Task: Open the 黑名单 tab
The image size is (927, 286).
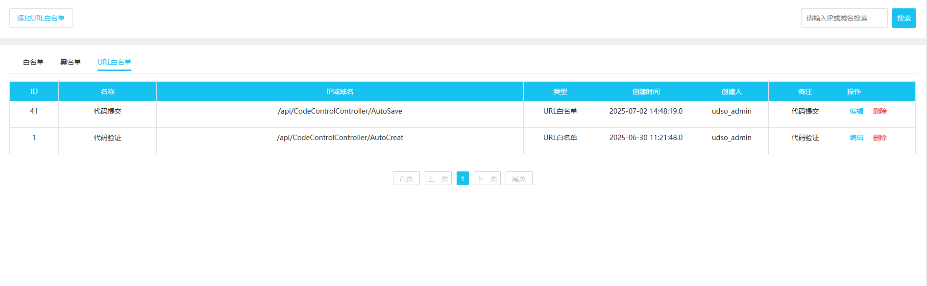Action: coord(71,62)
